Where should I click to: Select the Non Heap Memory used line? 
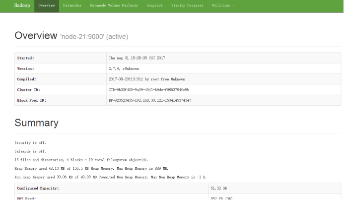click(110, 177)
